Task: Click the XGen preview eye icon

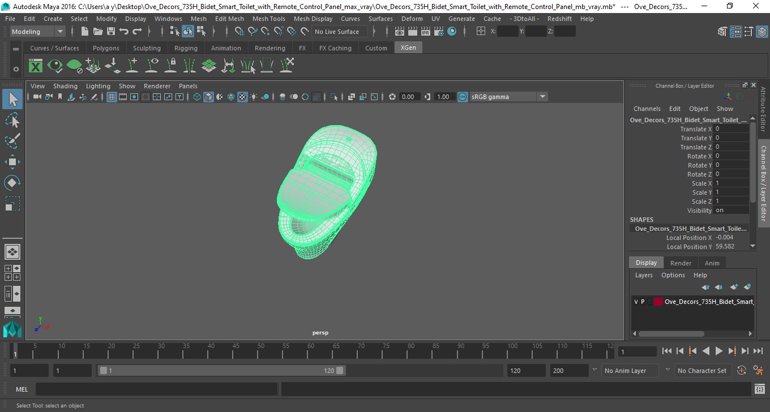Action: coord(55,66)
